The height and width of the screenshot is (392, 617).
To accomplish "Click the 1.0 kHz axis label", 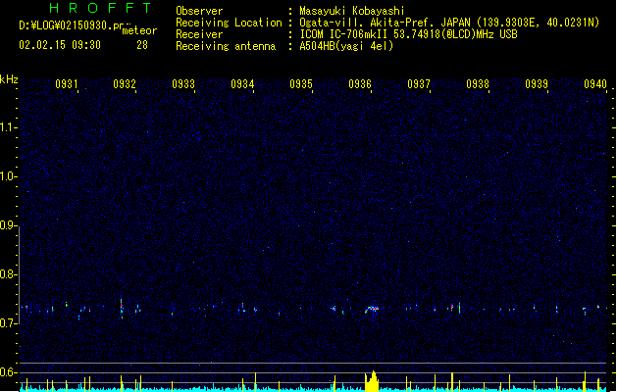I will point(8,176).
